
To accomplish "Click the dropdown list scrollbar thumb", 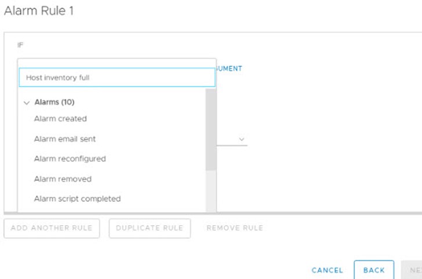I will (x=211, y=129).
